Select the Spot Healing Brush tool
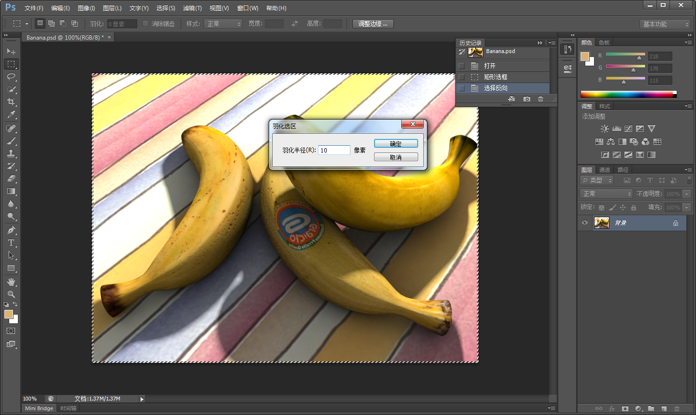The image size is (696, 415). [11, 128]
